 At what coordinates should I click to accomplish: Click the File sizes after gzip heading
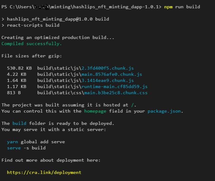click(x=32, y=56)
